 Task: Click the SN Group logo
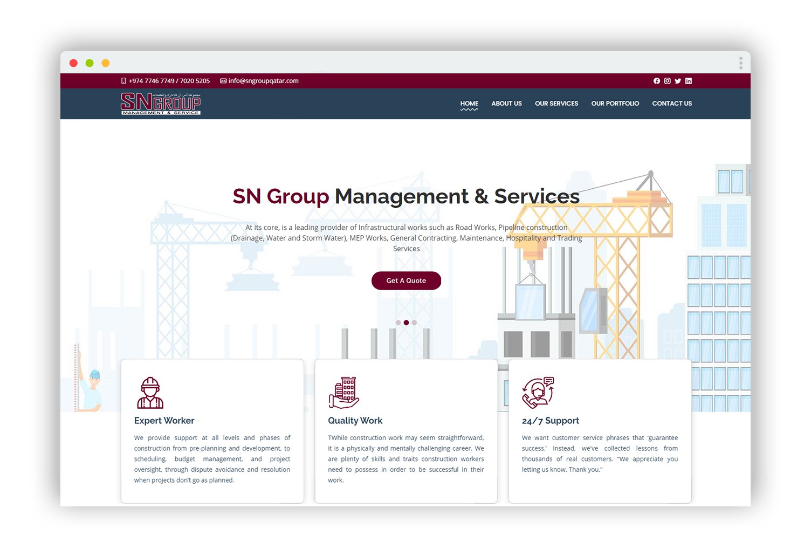[160, 104]
